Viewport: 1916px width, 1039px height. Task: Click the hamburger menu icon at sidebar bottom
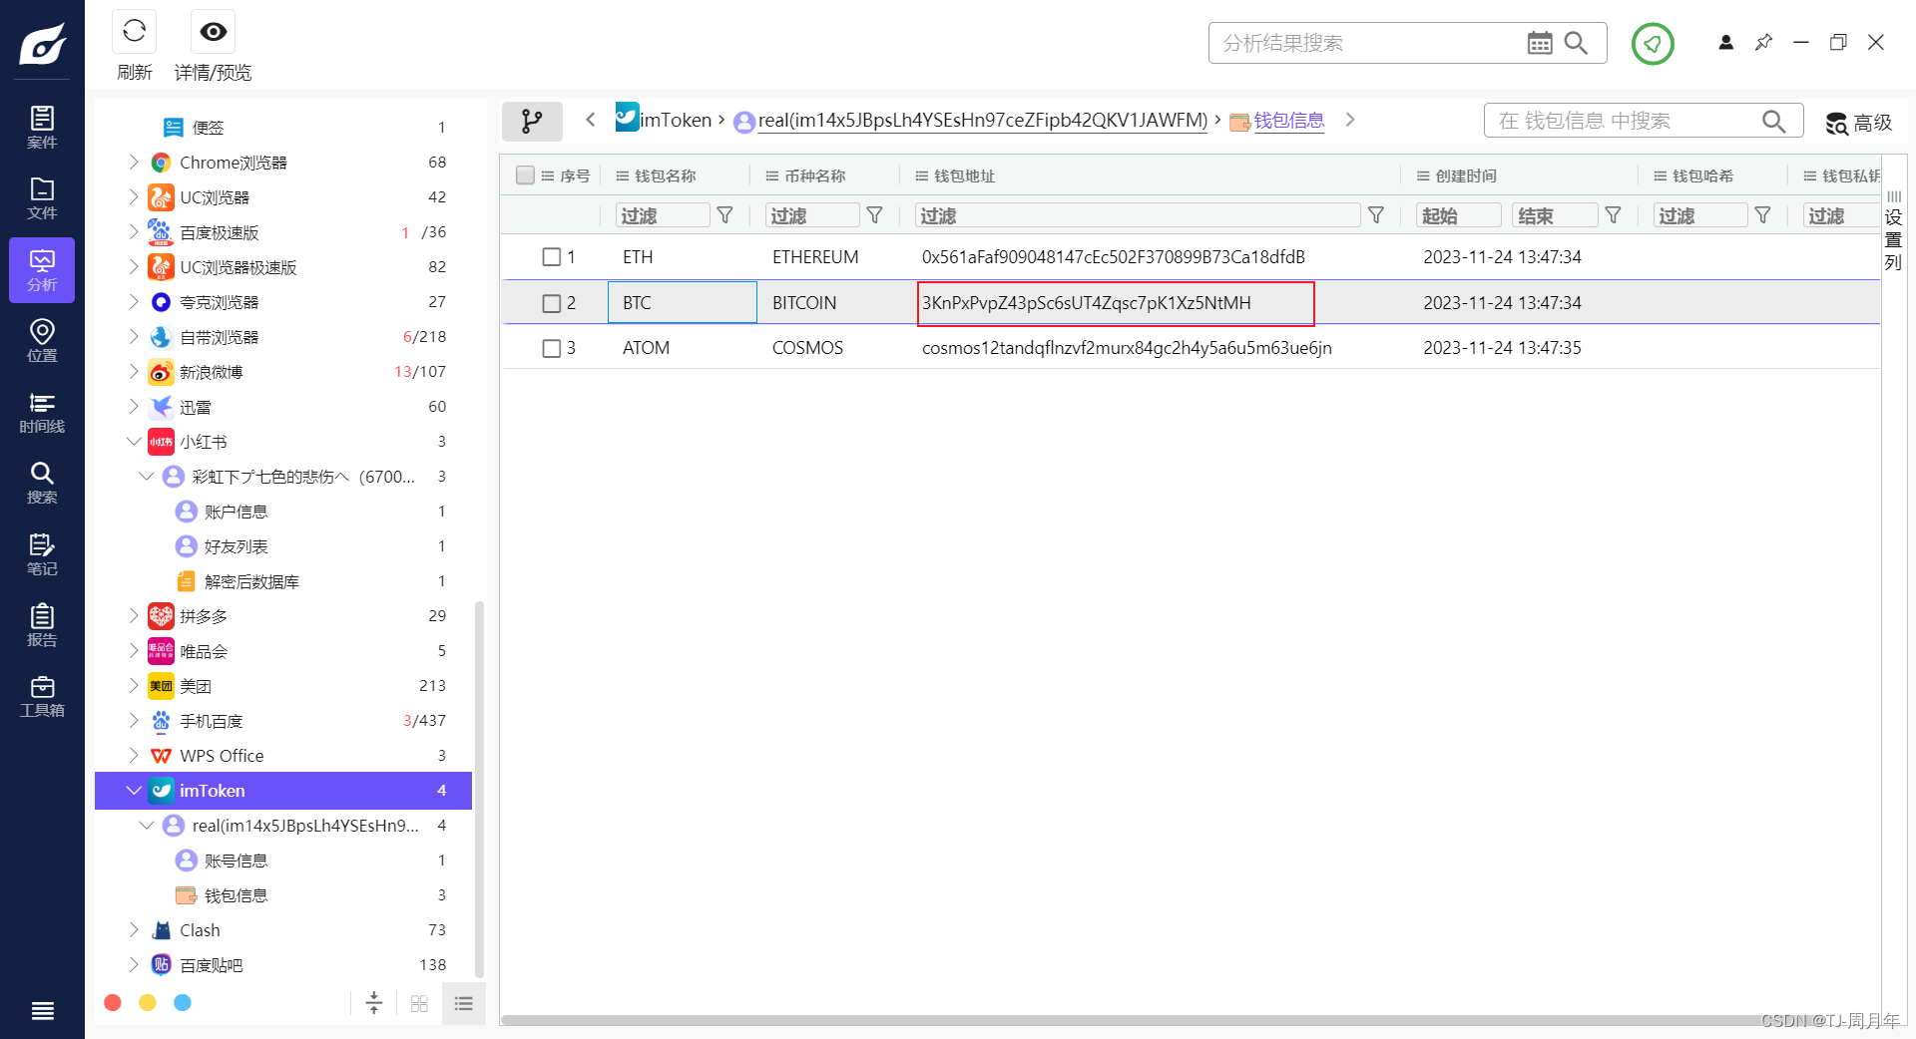(x=42, y=1011)
